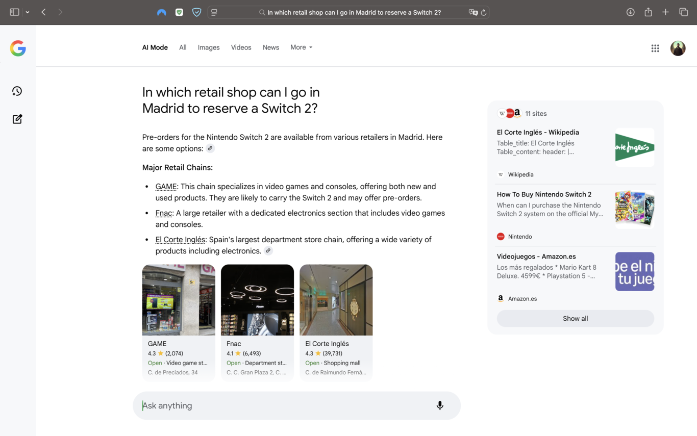Screen dimensions: 697x436
Task: Switch to the All tab
Action: coord(183,47)
